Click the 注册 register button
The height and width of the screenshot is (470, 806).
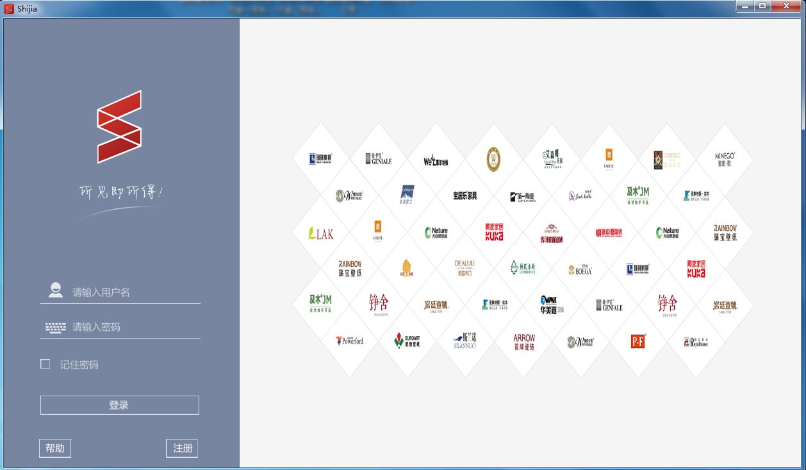click(183, 448)
